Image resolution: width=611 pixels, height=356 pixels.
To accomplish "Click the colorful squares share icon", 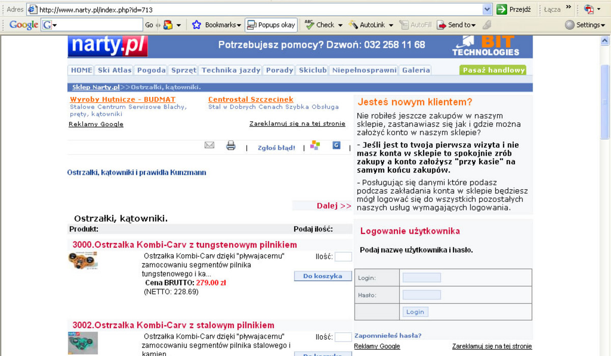I will tap(315, 145).
